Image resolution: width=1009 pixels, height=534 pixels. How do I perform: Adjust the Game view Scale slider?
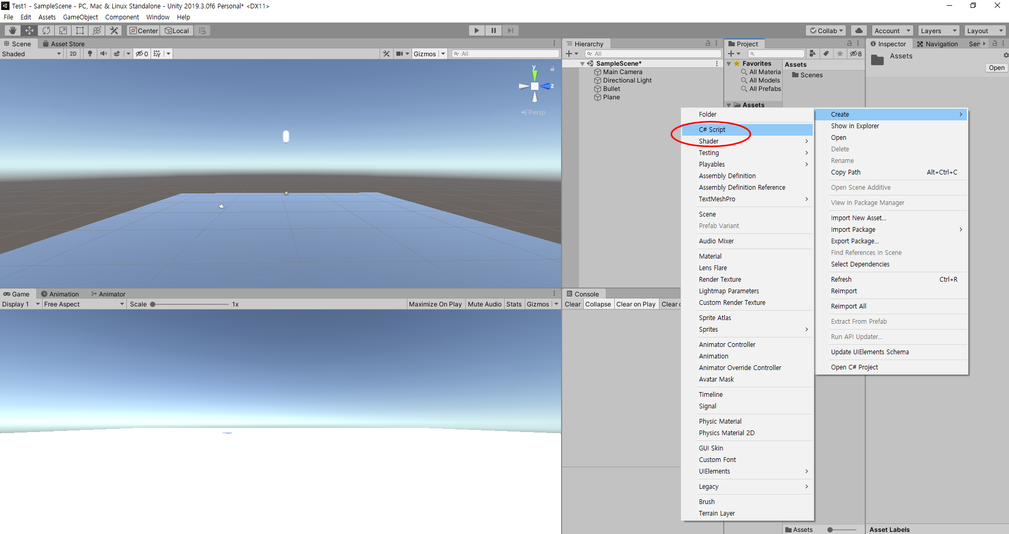click(191, 304)
